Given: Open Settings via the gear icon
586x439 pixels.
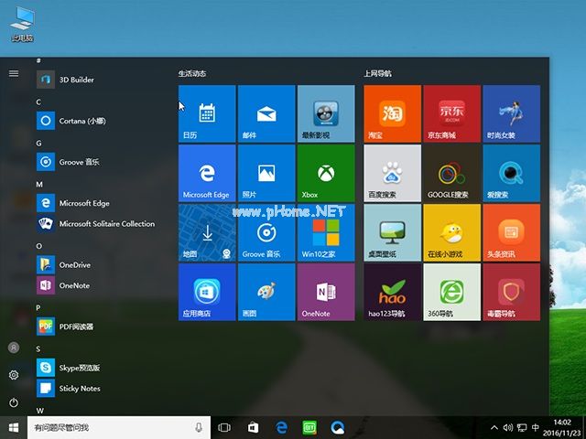Looking at the screenshot, I should click(14, 375).
